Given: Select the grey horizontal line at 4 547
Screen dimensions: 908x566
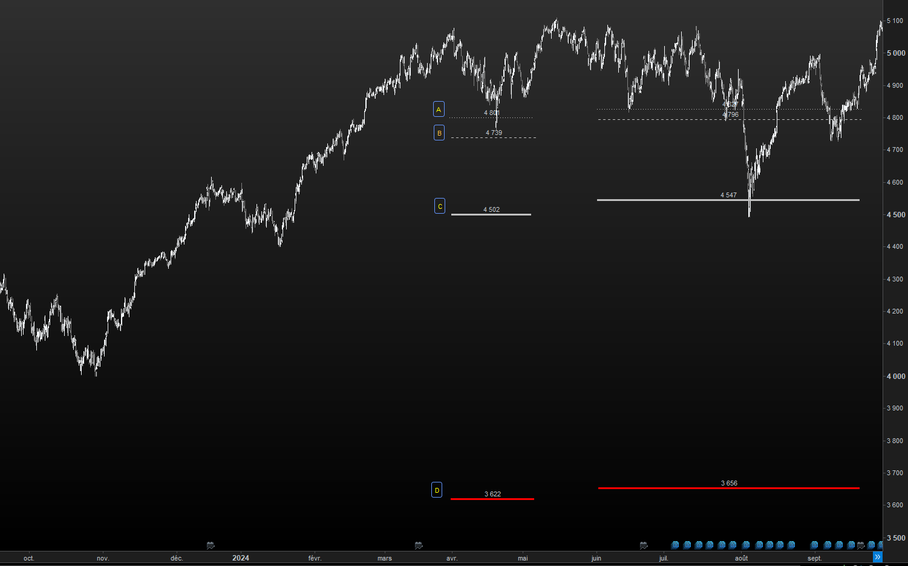Looking at the screenshot, I should (728, 200).
